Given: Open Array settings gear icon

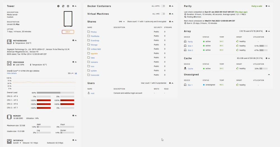Looking at the screenshot, I should [x=267, y=31].
